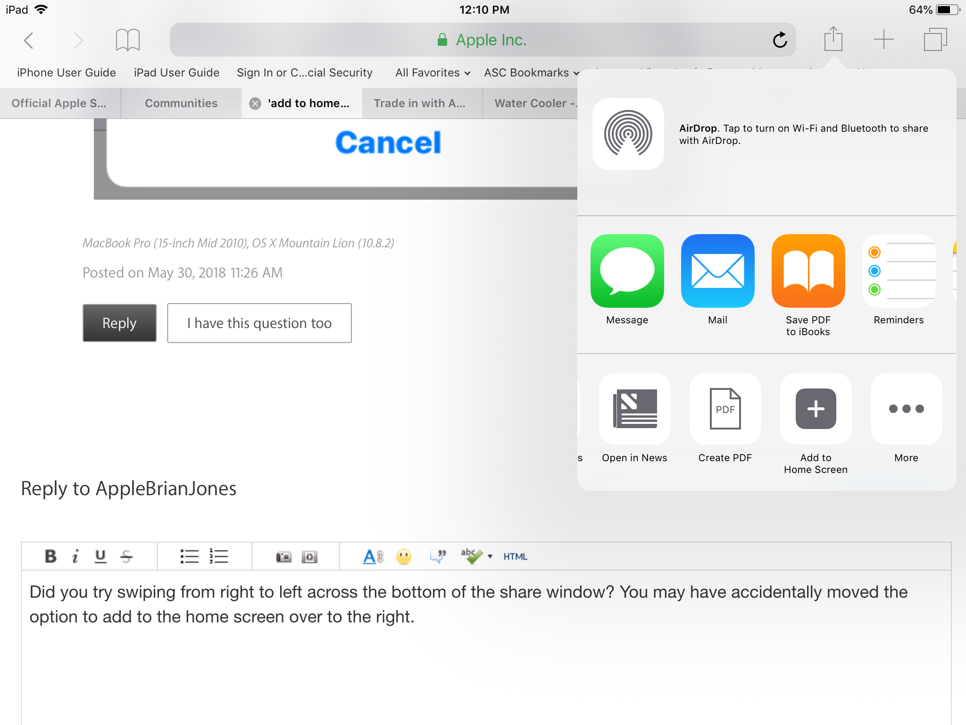This screenshot has height=725, width=966.
Task: Save PDF to iBooks
Action: (808, 271)
